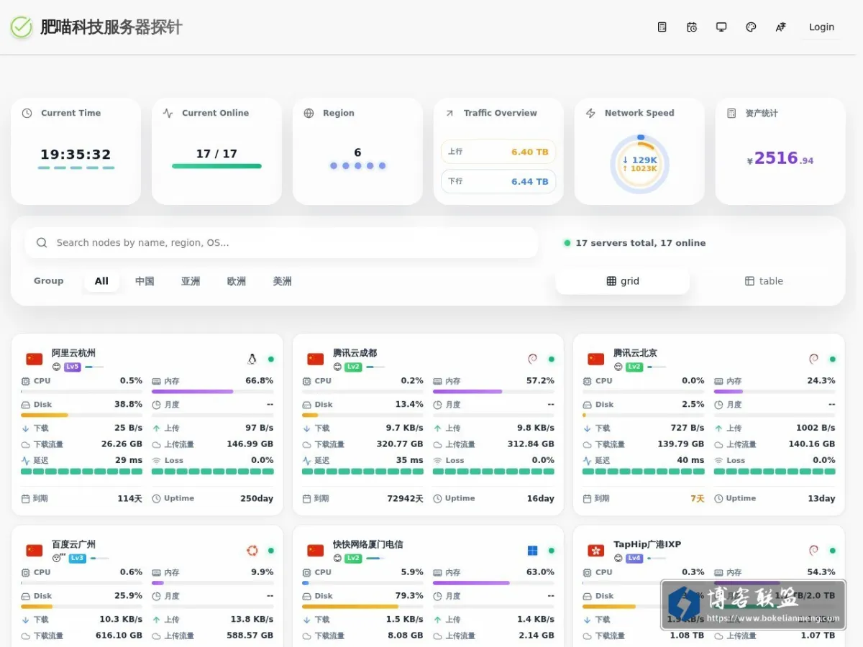Filter nodes by 美洲 group
The image size is (863, 647).
point(283,281)
